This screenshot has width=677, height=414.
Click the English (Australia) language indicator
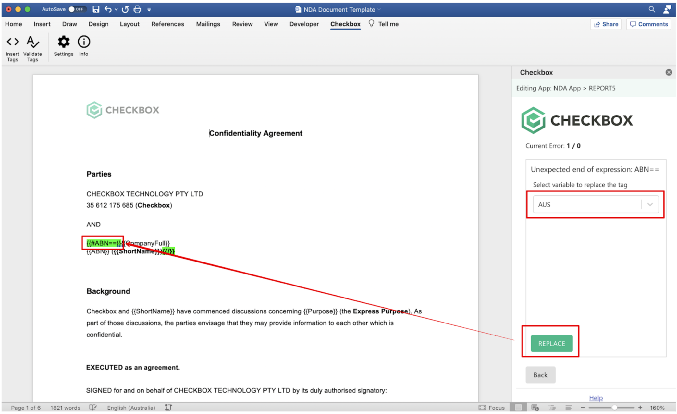131,408
